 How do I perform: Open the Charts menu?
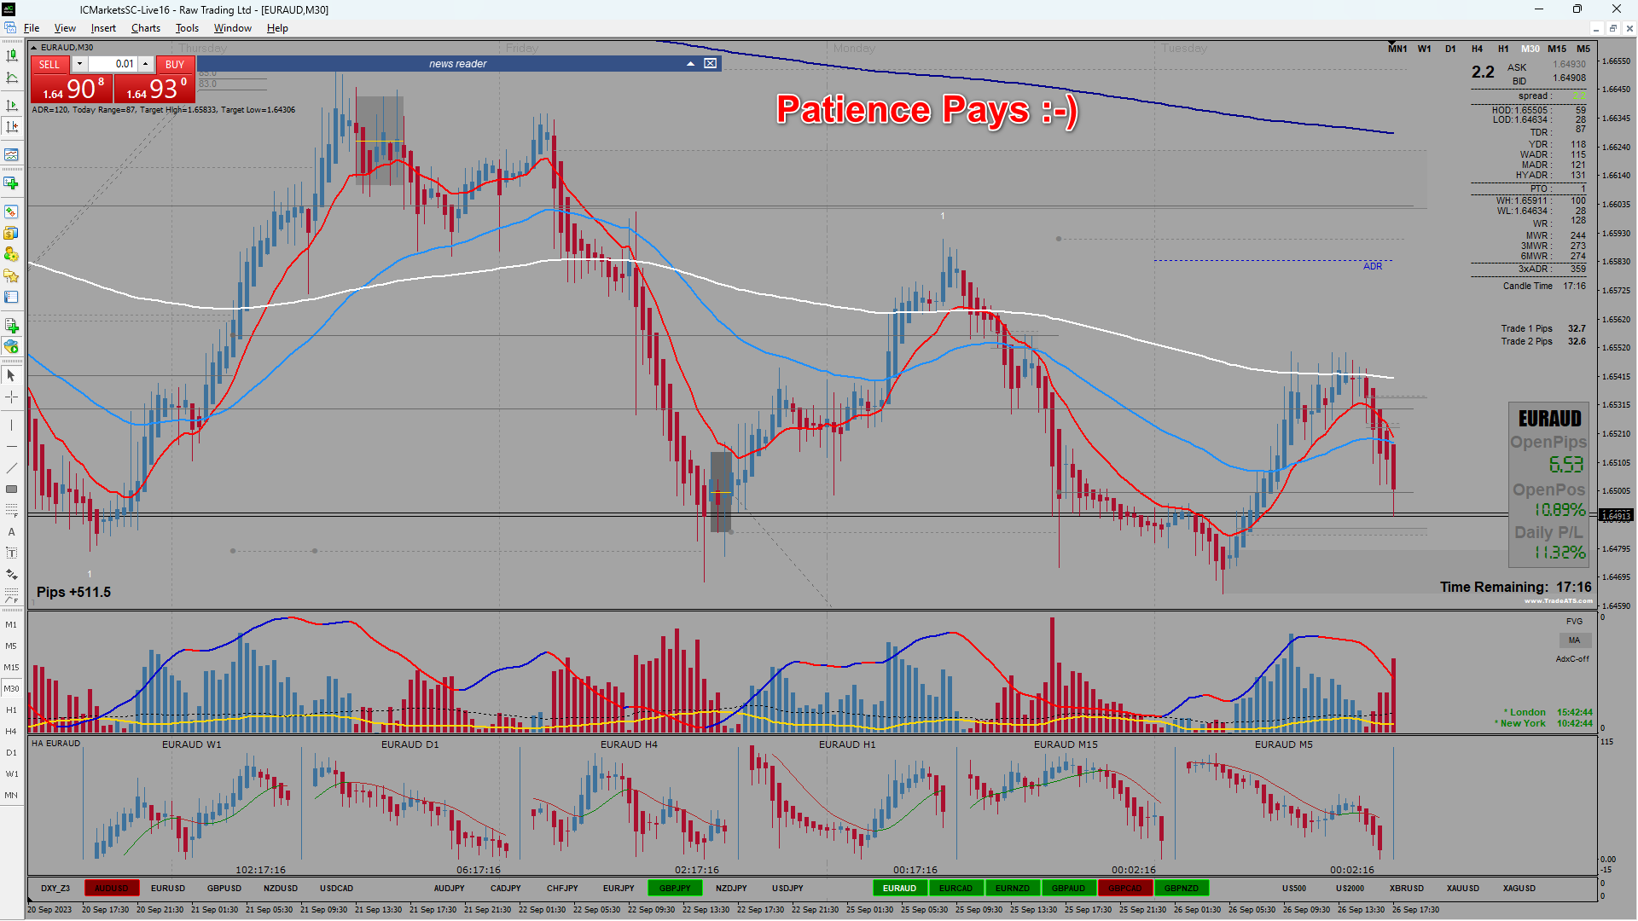point(145,28)
